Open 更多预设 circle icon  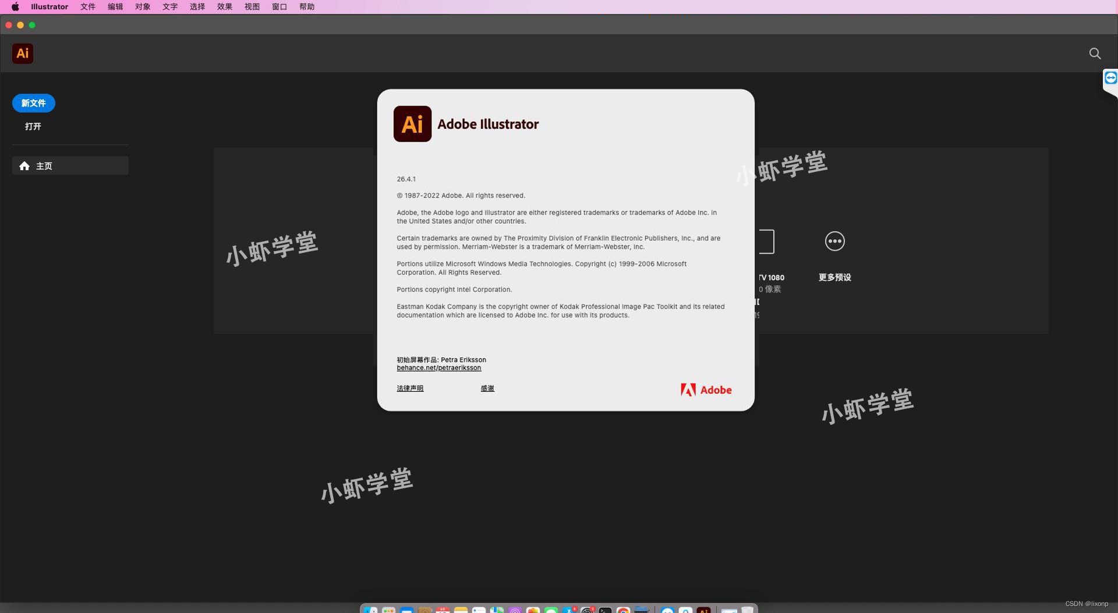pyautogui.click(x=835, y=241)
